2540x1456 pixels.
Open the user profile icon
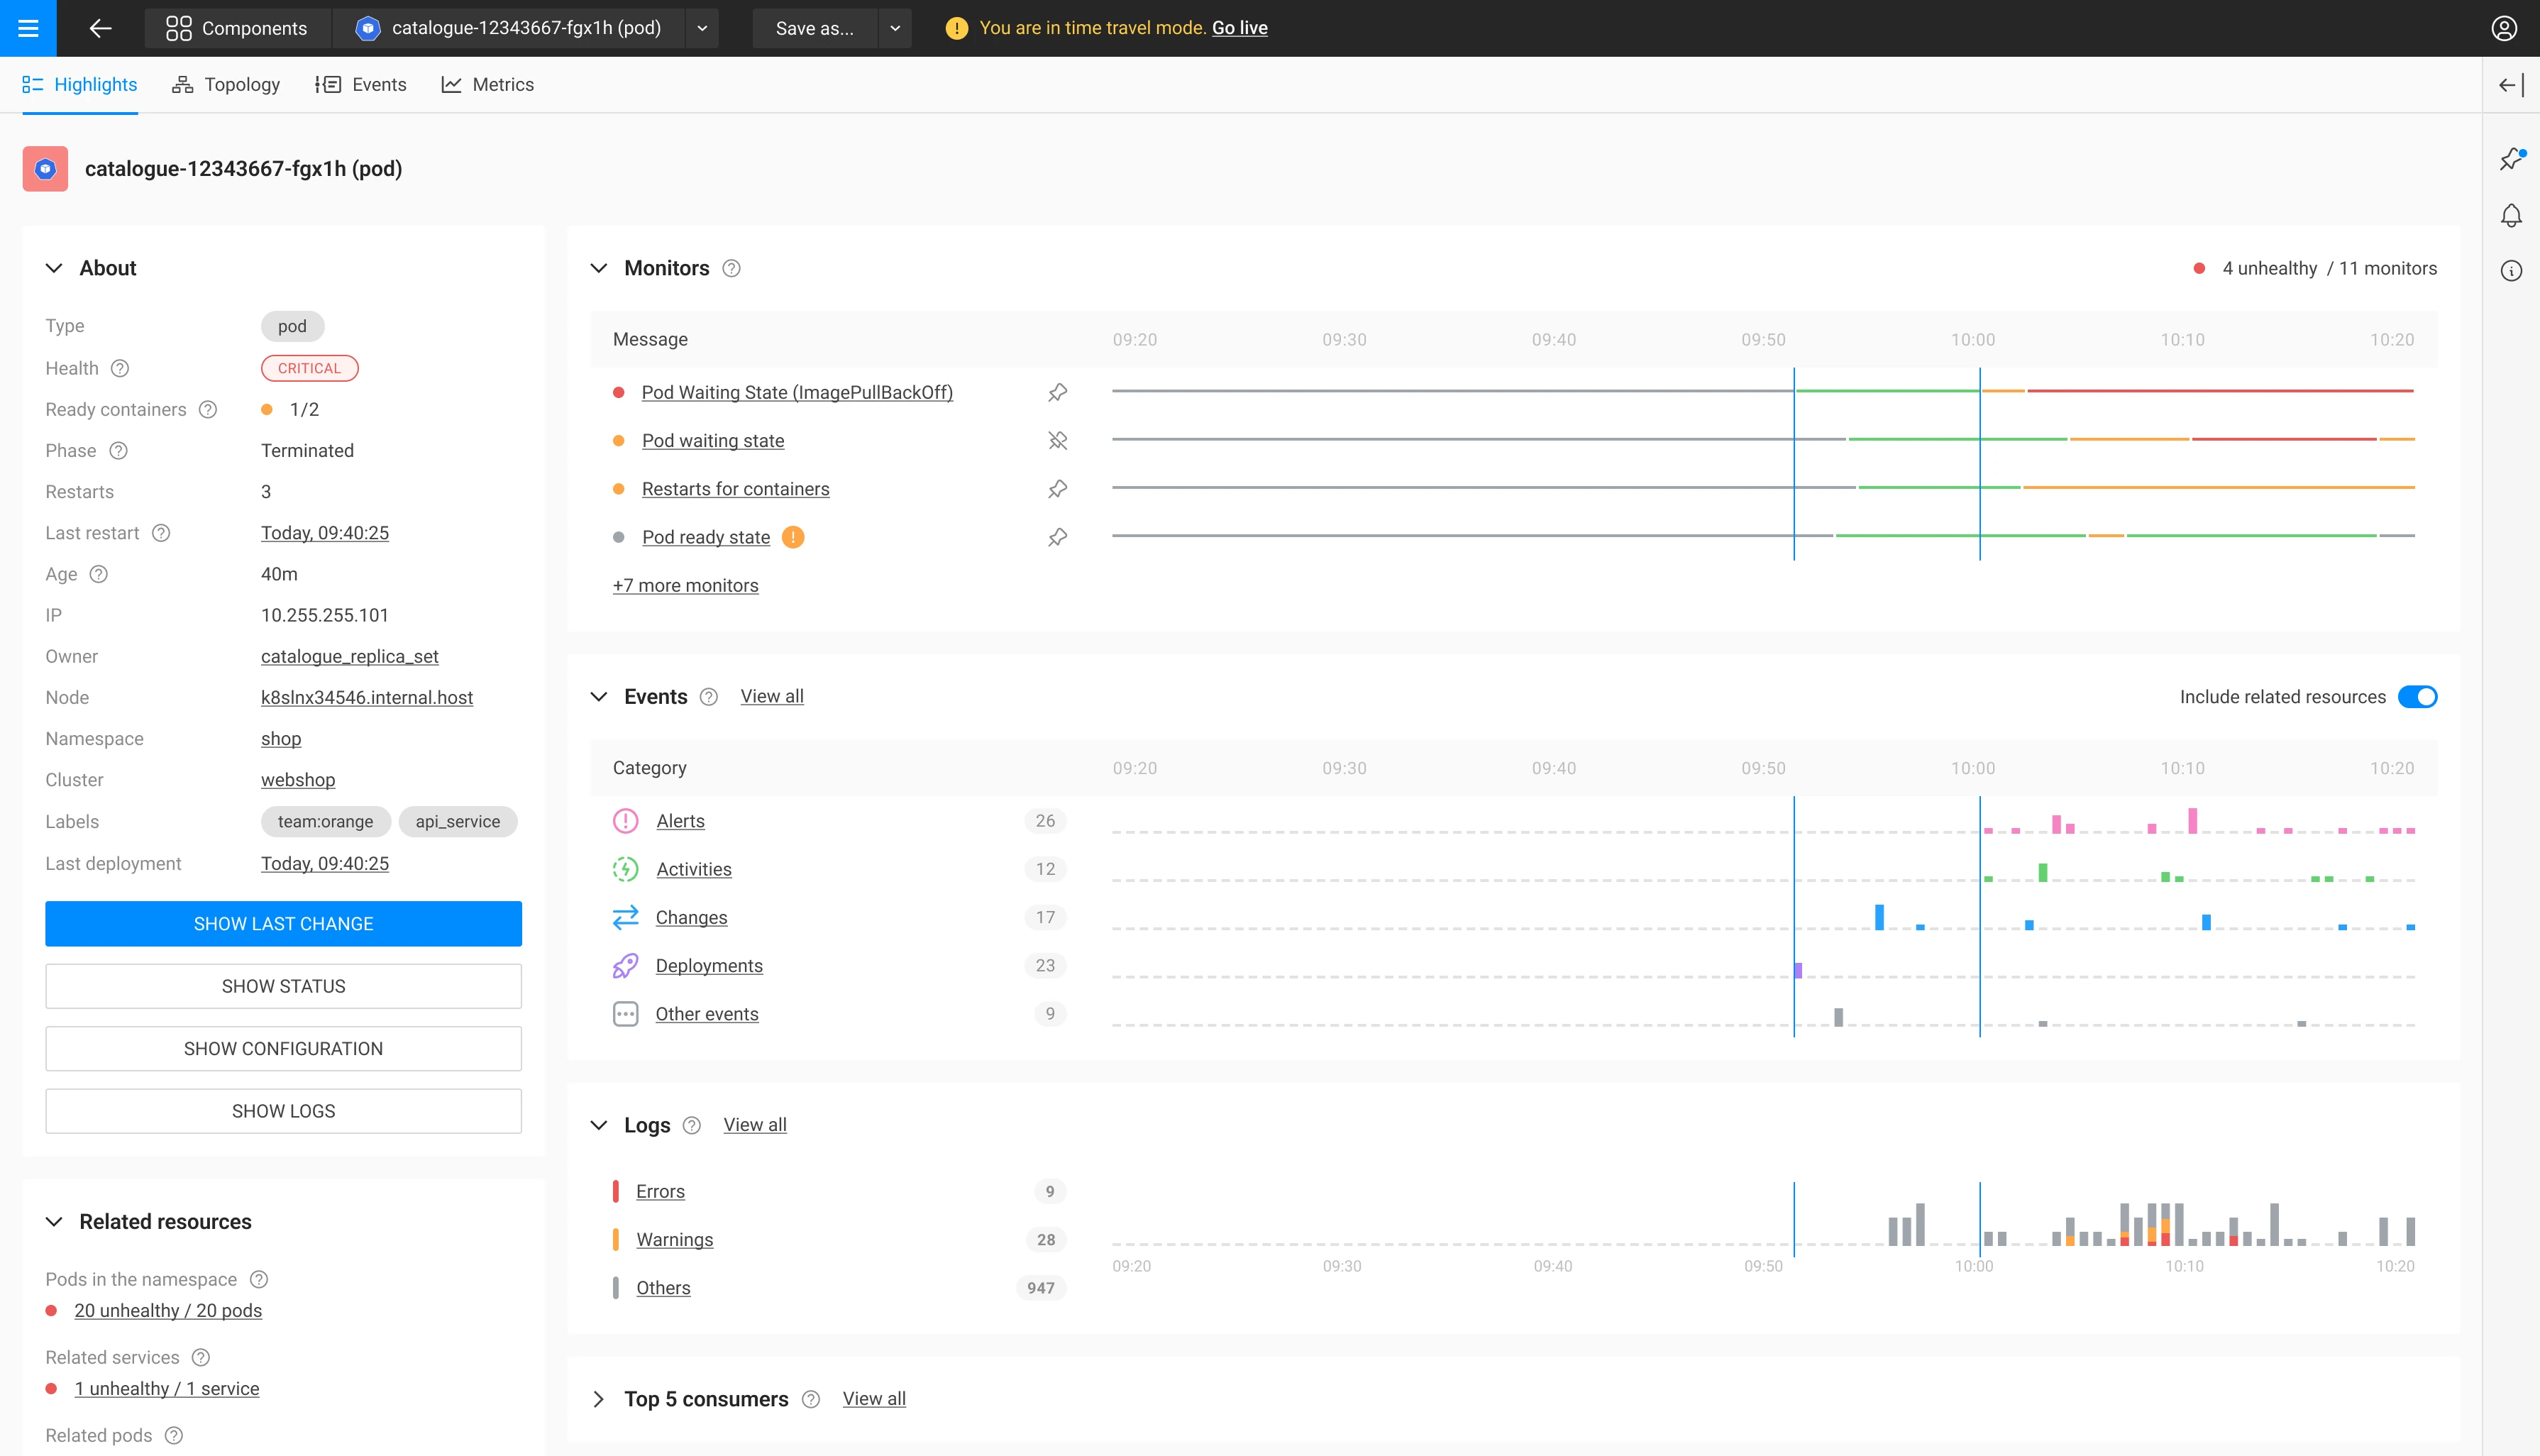pyautogui.click(x=2503, y=28)
